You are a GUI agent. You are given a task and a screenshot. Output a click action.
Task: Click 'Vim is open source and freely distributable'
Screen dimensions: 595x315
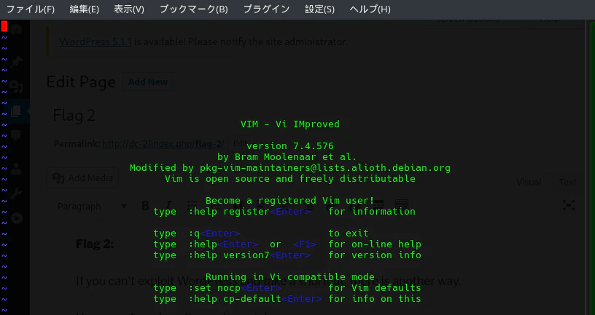(x=290, y=179)
